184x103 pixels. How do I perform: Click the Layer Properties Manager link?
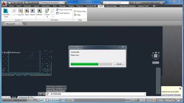(x=171, y=95)
